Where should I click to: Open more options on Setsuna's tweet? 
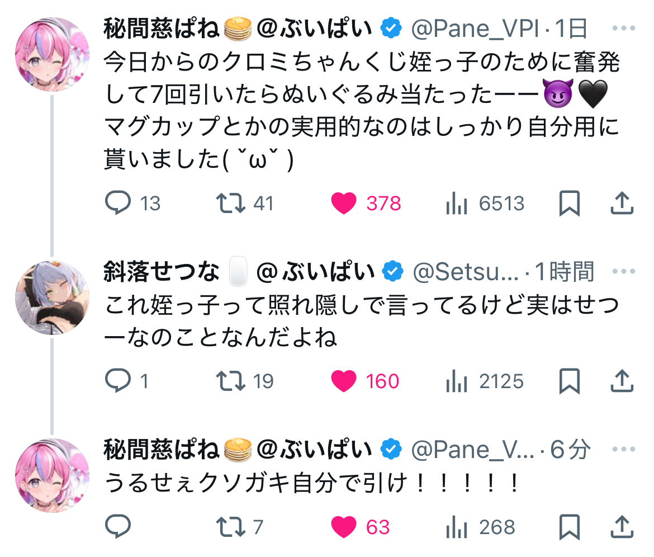click(x=624, y=272)
